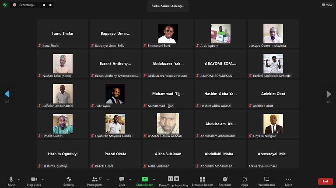Go to previous gallery page with left arrow

coord(7,94)
